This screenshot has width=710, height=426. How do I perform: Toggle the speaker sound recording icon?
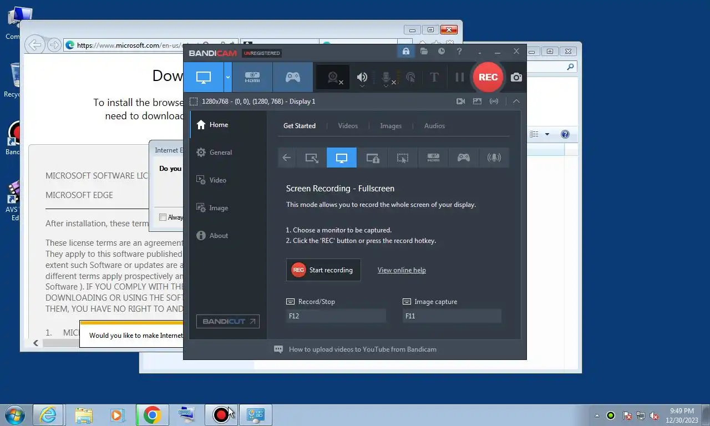pyautogui.click(x=362, y=78)
